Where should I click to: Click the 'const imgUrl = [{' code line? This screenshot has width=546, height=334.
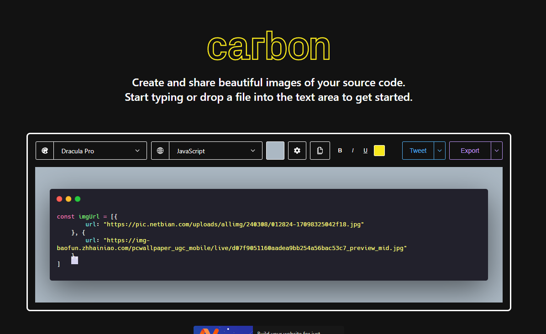coord(87,216)
